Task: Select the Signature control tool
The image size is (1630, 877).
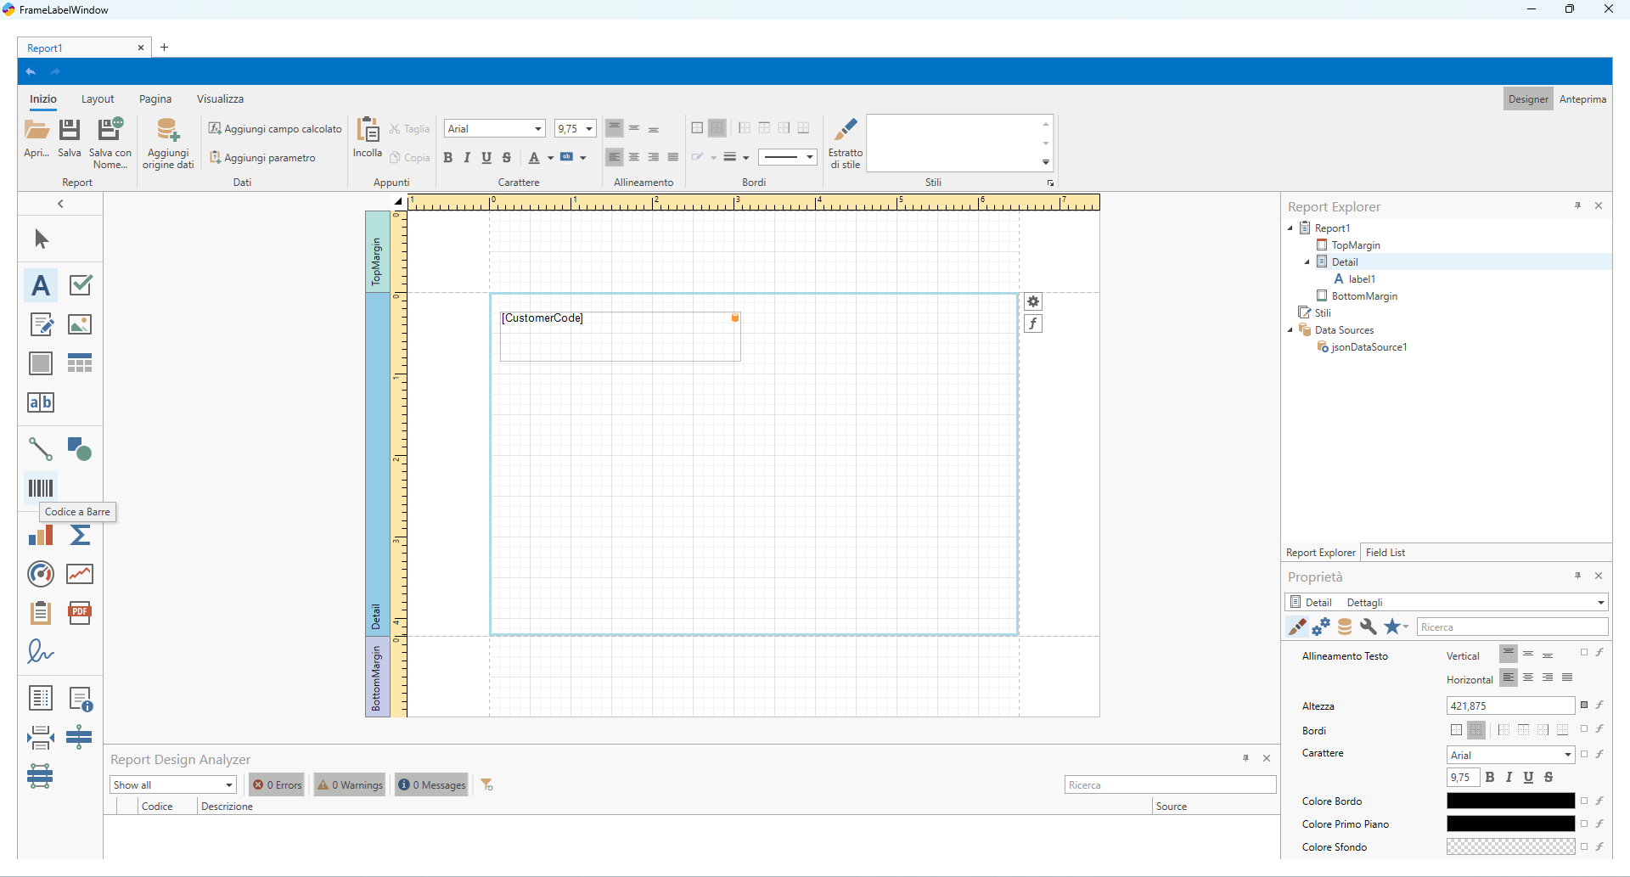Action: click(40, 652)
